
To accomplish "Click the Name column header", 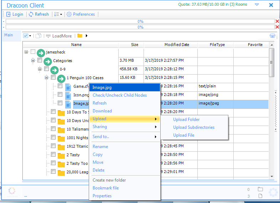I will 71,45.
